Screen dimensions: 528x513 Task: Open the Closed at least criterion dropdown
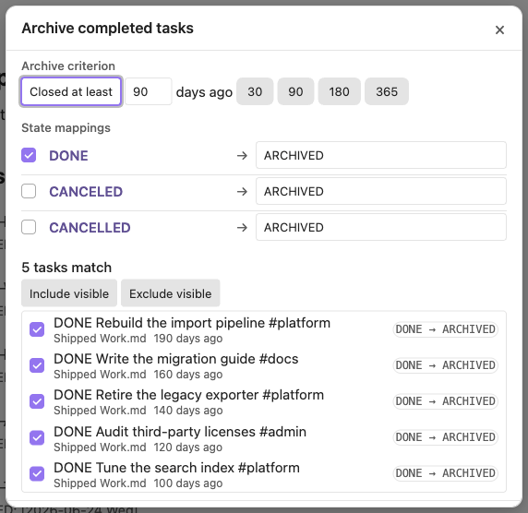[x=71, y=91]
